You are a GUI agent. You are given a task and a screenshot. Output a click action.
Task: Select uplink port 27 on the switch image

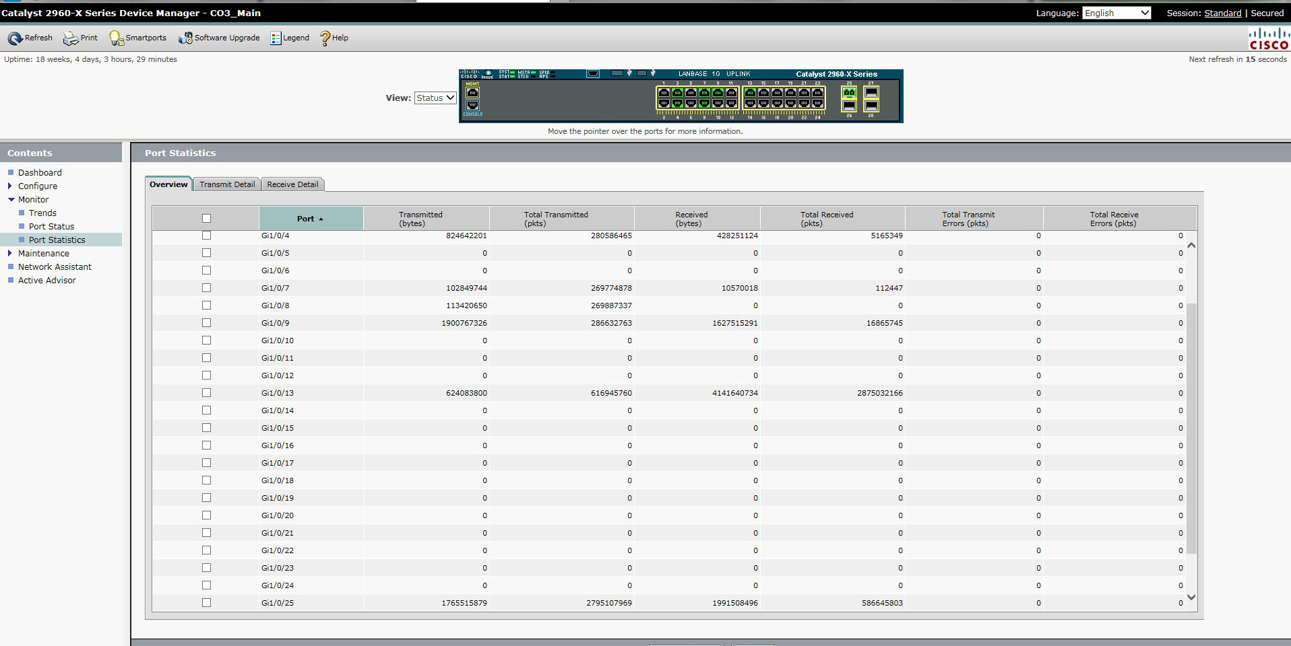point(871,92)
